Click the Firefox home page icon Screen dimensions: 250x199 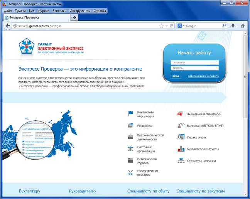click(x=243, y=26)
